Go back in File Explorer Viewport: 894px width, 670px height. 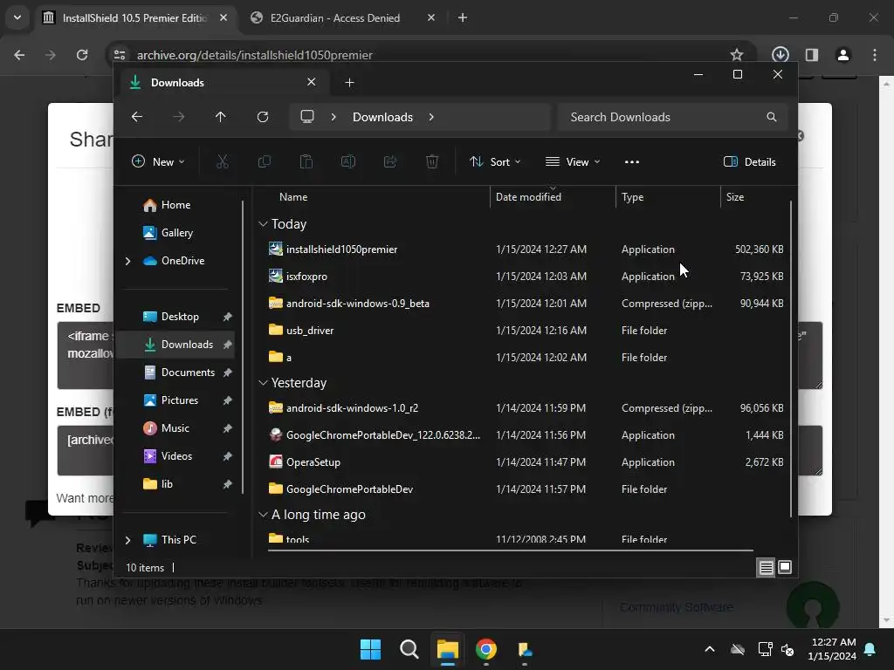pos(137,117)
